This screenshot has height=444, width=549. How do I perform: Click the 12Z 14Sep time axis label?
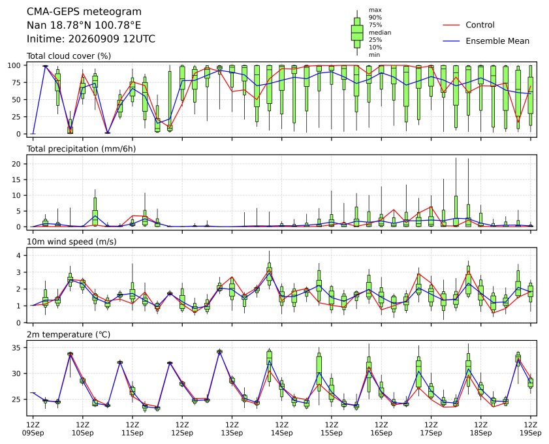point(281,429)
